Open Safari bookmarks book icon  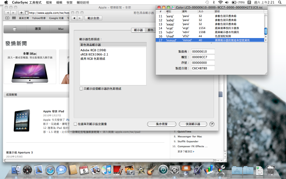[x=7, y=18]
